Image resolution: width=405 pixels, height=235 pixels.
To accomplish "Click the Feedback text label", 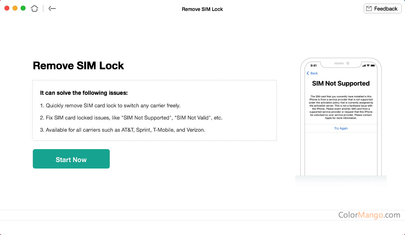I will click(x=386, y=9).
